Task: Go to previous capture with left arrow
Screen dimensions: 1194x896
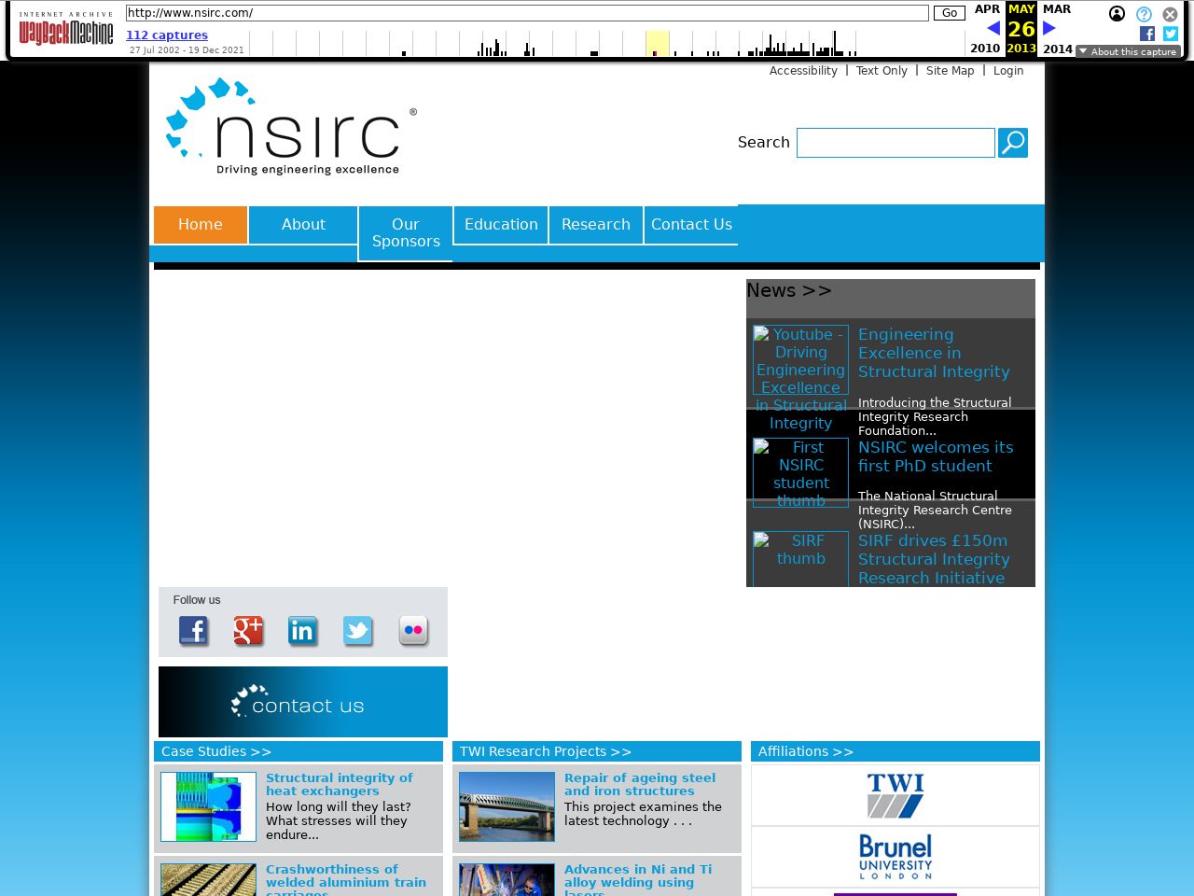Action: 993,28
